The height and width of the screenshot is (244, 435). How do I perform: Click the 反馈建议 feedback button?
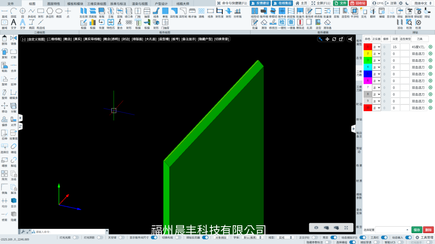(260, 3)
